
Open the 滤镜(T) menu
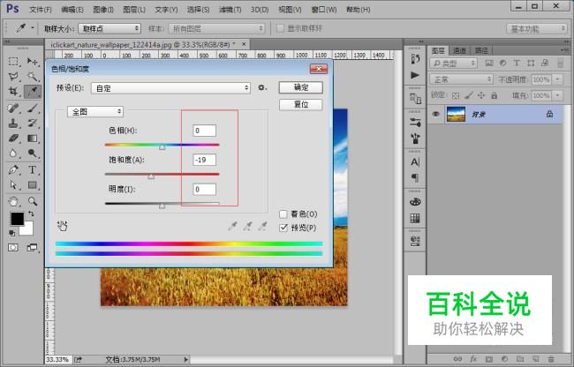(230, 10)
